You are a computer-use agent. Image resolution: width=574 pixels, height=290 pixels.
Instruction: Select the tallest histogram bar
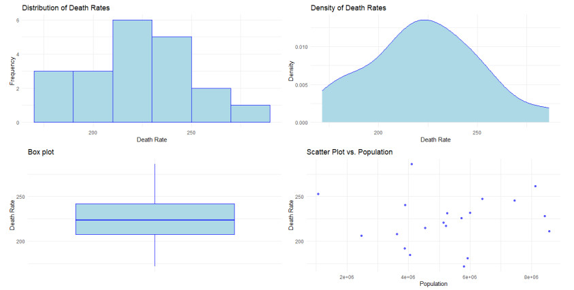click(x=132, y=71)
